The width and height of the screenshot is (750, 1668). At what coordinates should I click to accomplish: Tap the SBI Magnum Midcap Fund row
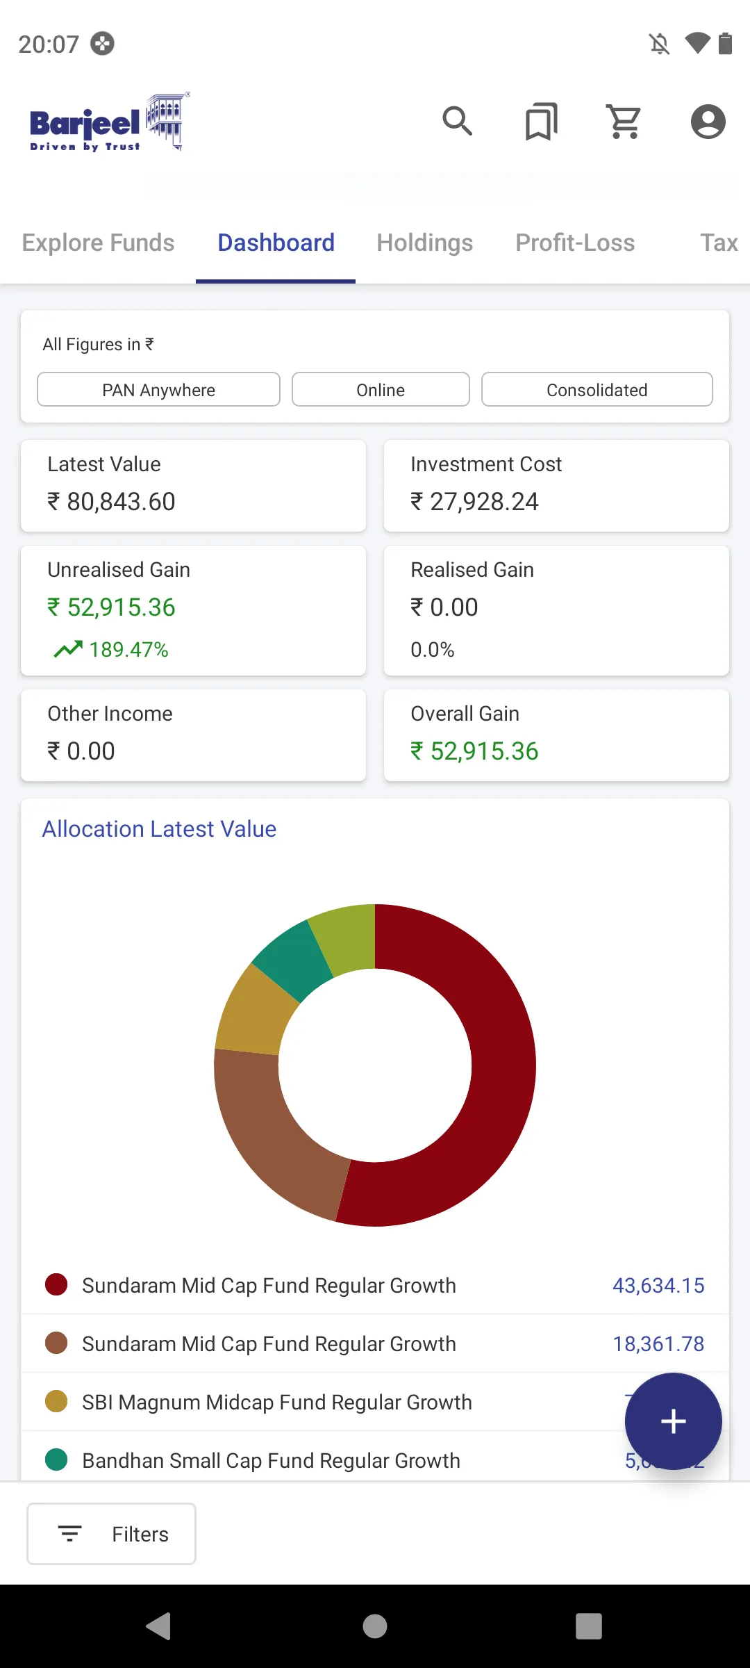pos(375,1402)
